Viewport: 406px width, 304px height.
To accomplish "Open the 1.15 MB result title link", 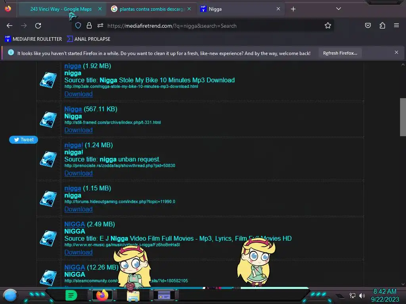I will click(x=73, y=188).
